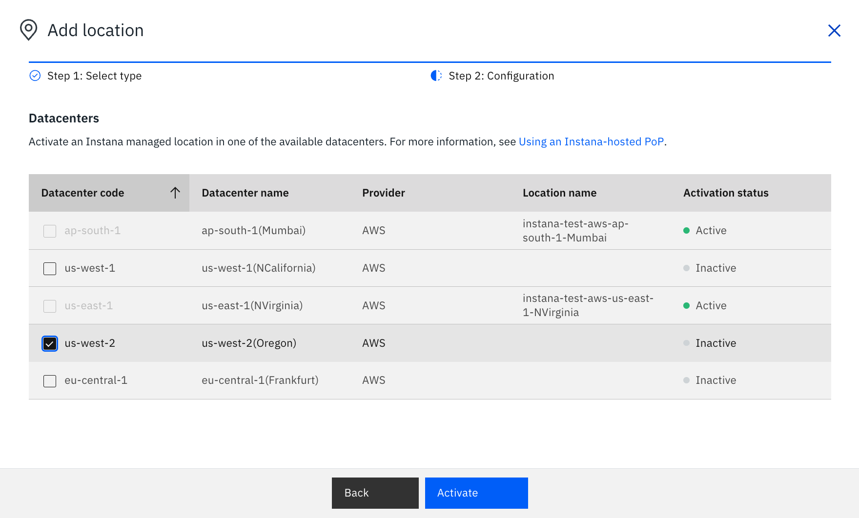
Task: Click AWS provider in the Mumbai row
Action: [x=374, y=230]
